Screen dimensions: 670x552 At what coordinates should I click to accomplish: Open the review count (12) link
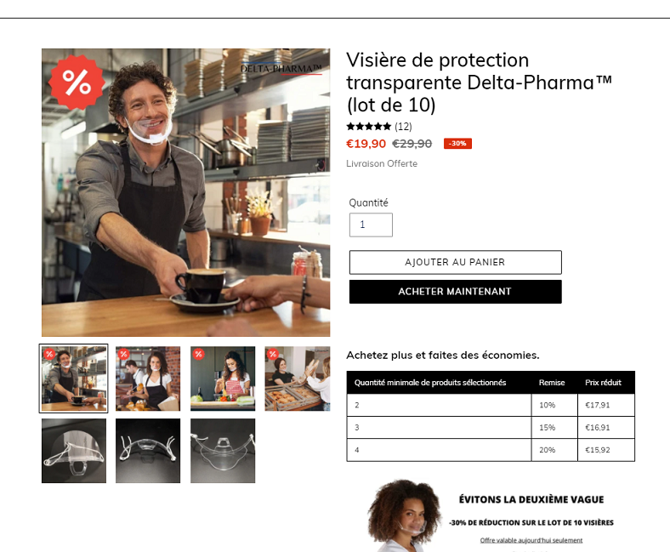(x=403, y=127)
